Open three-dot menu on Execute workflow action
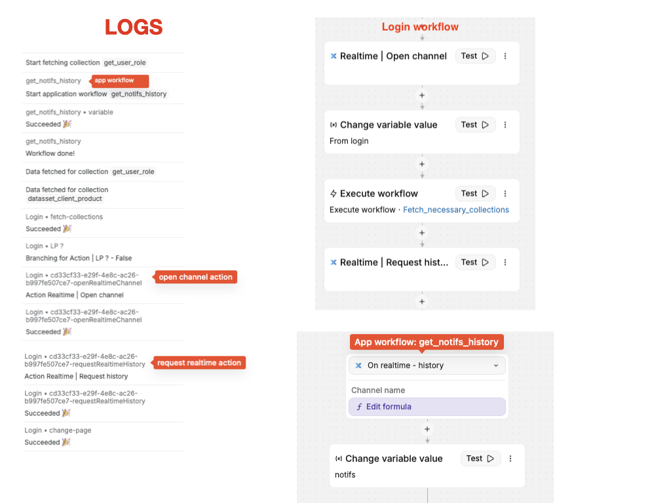 click(x=505, y=194)
